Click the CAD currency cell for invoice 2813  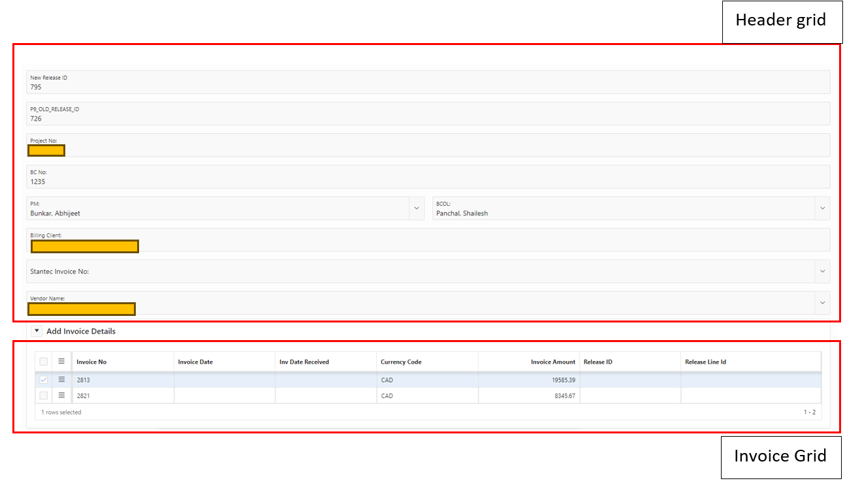click(x=387, y=379)
